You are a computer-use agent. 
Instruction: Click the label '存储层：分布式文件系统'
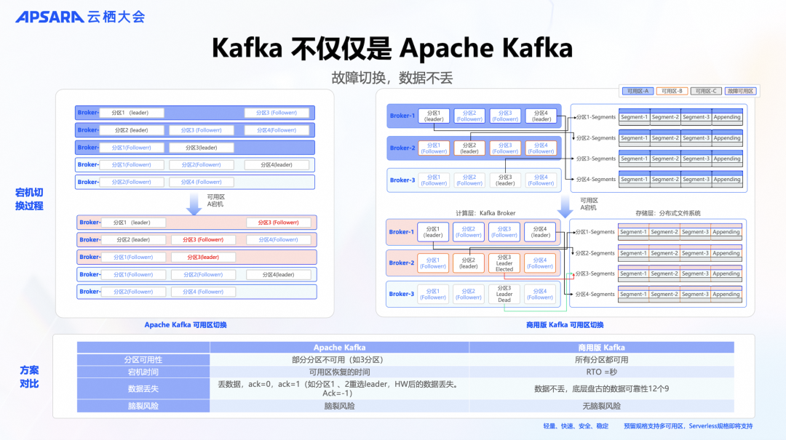pyautogui.click(x=667, y=213)
